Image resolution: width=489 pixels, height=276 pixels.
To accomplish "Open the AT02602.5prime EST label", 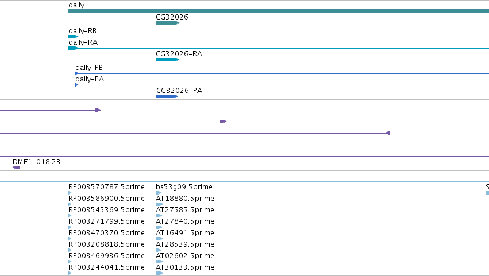I will [185, 256].
